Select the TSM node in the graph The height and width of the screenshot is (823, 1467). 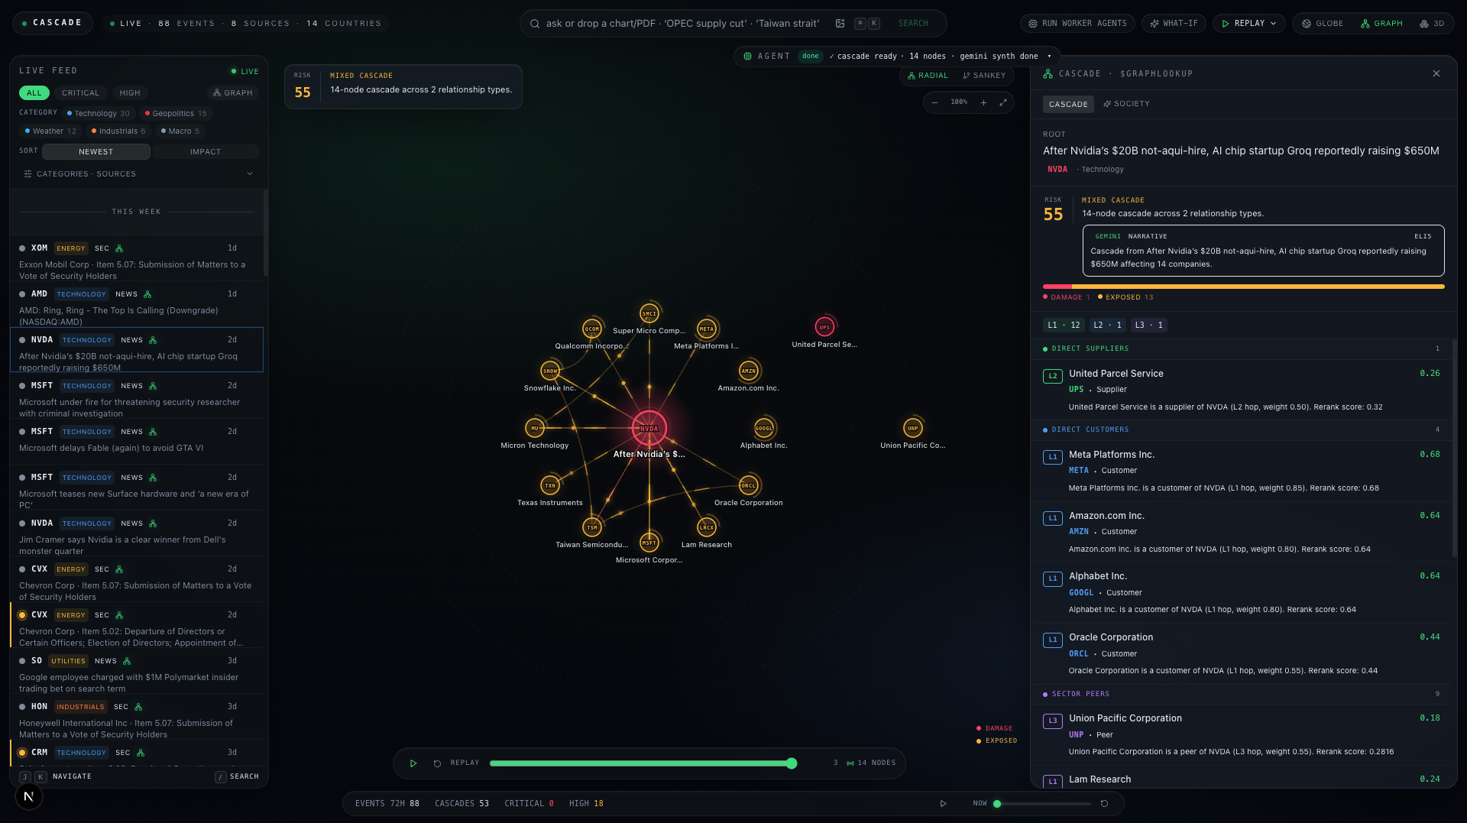pos(592,527)
